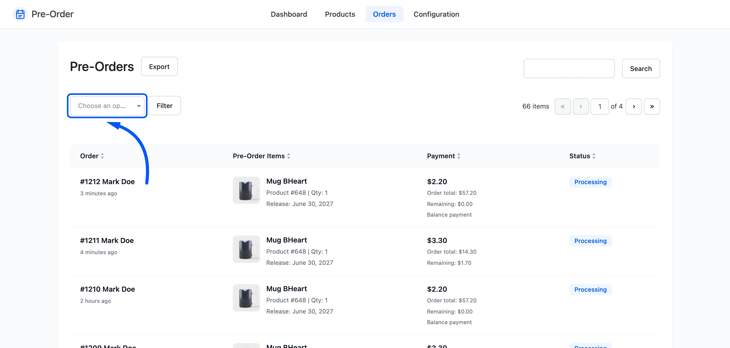This screenshot has width=730, height=348.
Task: Open order #1212 Mark Doe
Action: (107, 182)
